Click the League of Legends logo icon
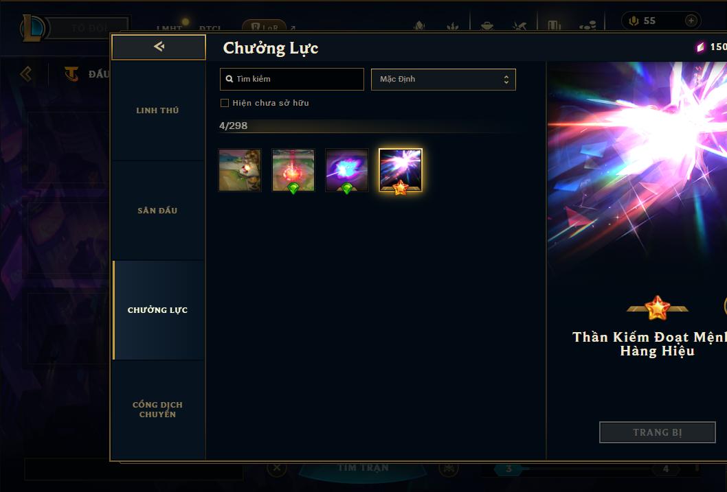 (x=32, y=27)
